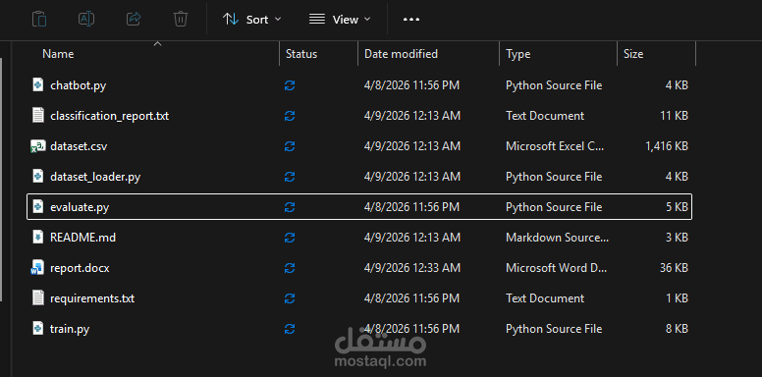Click the classification_report.txt text document icon

pos(37,116)
